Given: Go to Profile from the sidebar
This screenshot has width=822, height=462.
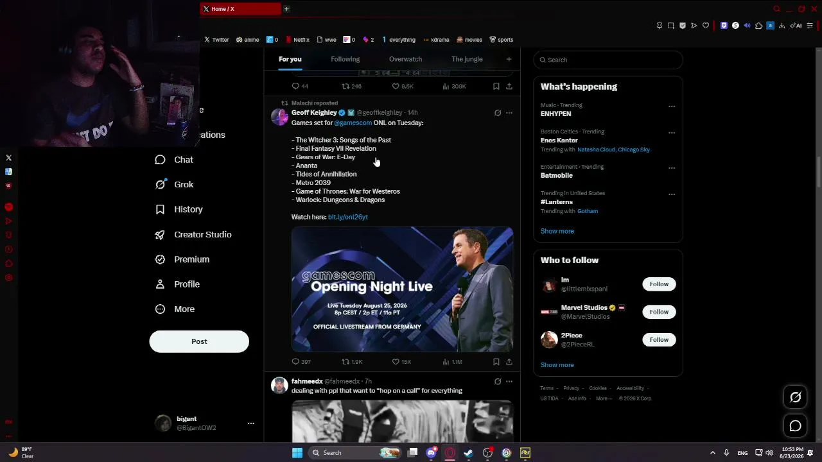Looking at the screenshot, I should [x=177, y=284].
